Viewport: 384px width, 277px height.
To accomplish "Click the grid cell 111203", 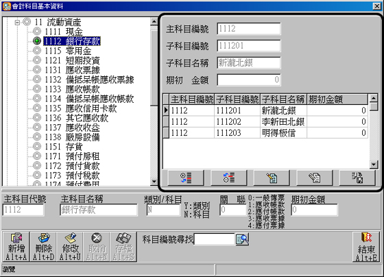I will coord(237,133).
